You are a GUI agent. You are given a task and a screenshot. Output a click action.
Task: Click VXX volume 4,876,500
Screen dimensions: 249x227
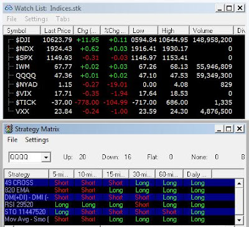(x=216, y=111)
